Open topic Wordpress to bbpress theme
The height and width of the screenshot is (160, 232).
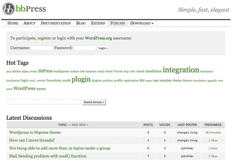pos(35,132)
